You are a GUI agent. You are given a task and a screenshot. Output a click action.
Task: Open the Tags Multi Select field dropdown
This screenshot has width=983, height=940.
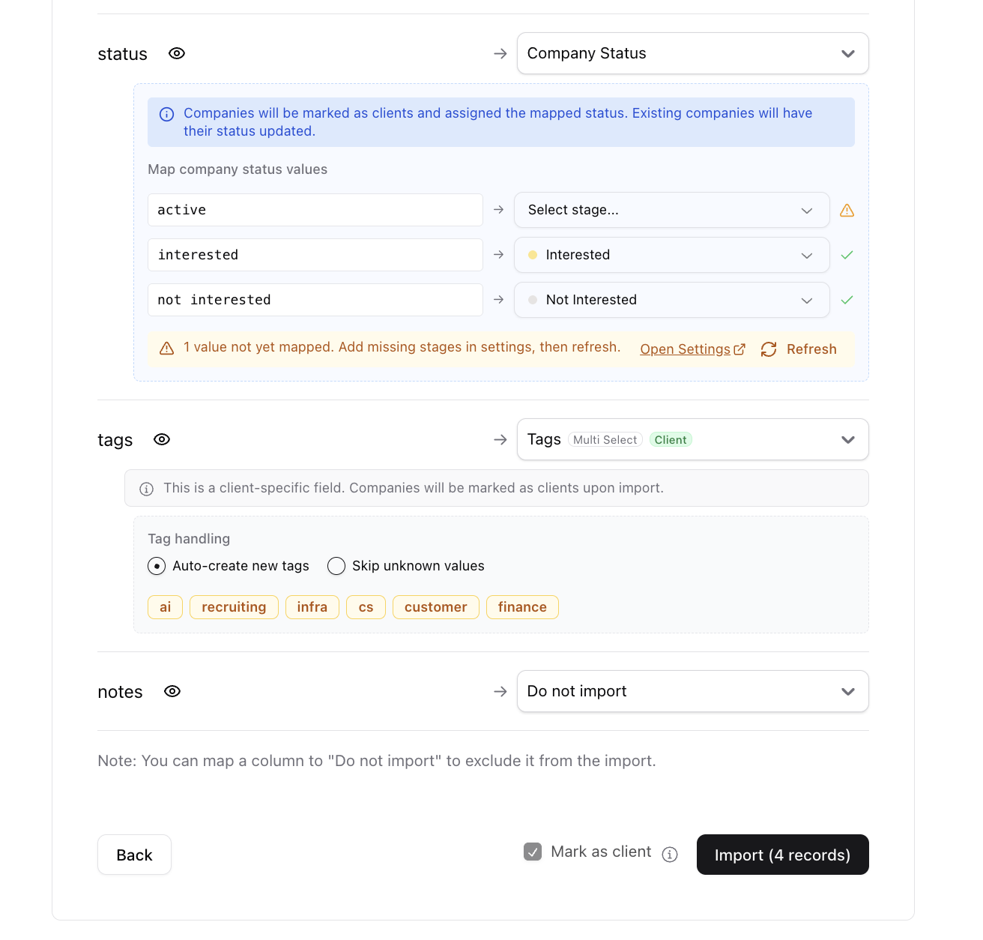pyautogui.click(x=693, y=439)
